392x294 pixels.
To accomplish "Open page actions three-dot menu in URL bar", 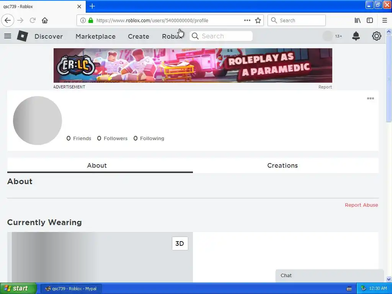I will (x=247, y=21).
